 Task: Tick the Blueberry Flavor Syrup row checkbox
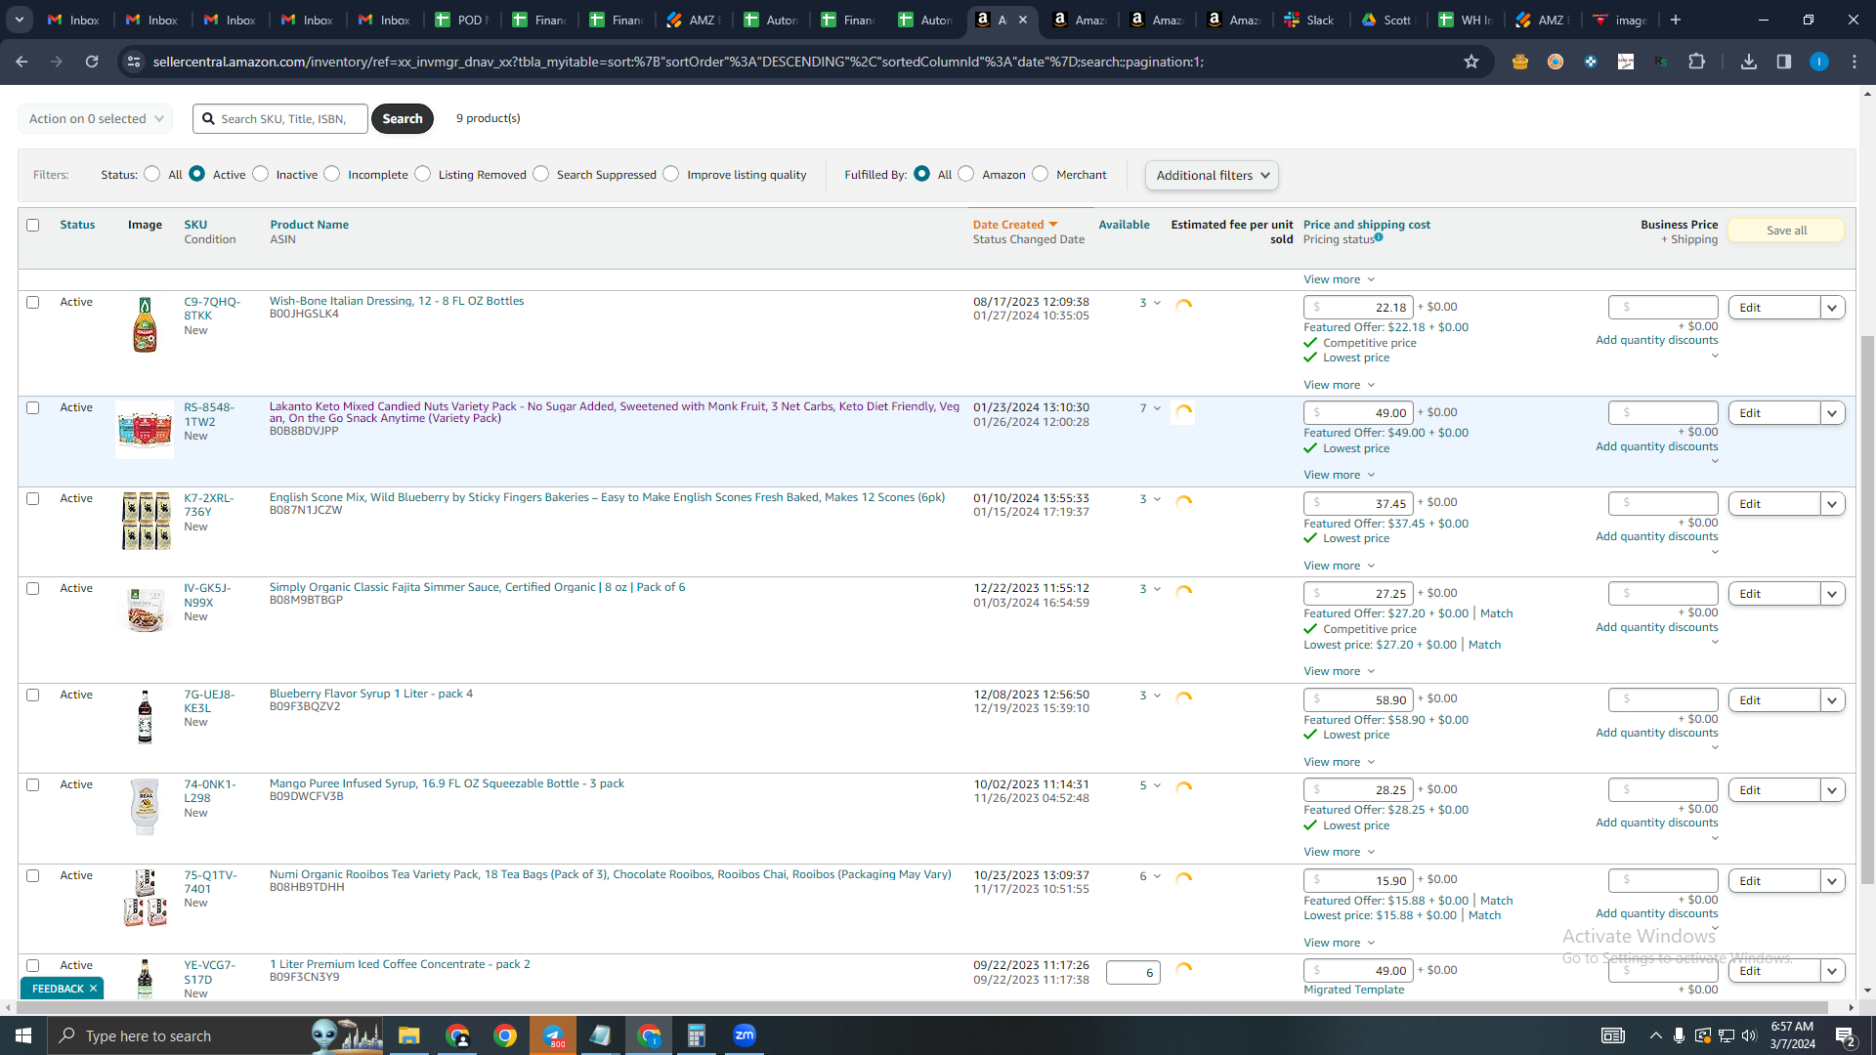pos(33,695)
